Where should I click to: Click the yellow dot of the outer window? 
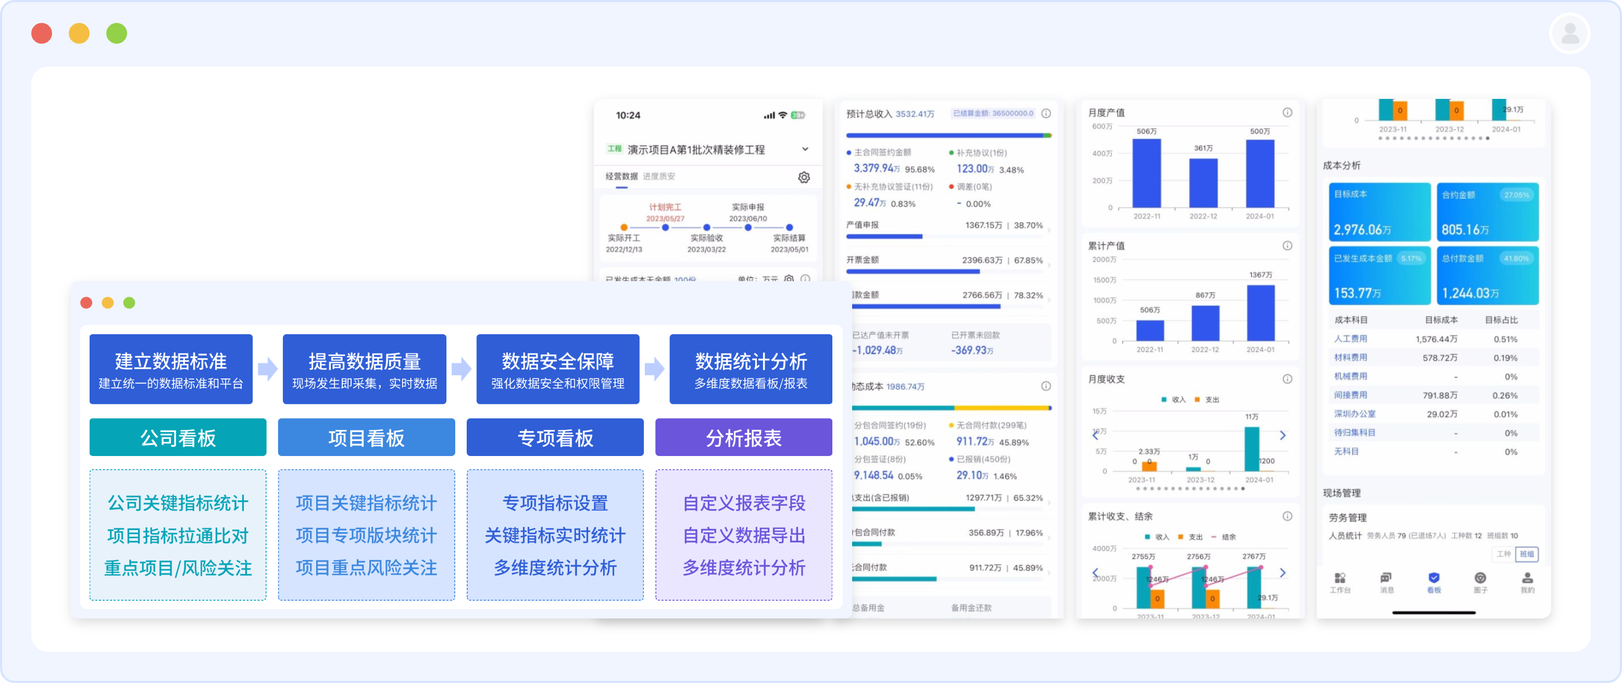79,33
